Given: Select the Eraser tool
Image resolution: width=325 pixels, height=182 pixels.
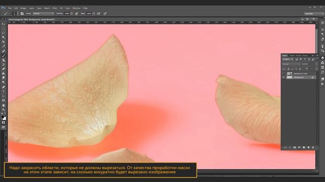Looking at the screenshot, I should [4, 69].
